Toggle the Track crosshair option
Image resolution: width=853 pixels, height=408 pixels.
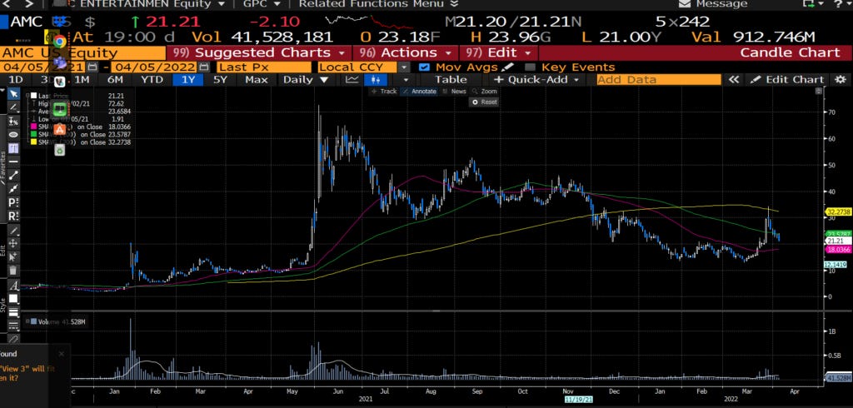(x=383, y=92)
